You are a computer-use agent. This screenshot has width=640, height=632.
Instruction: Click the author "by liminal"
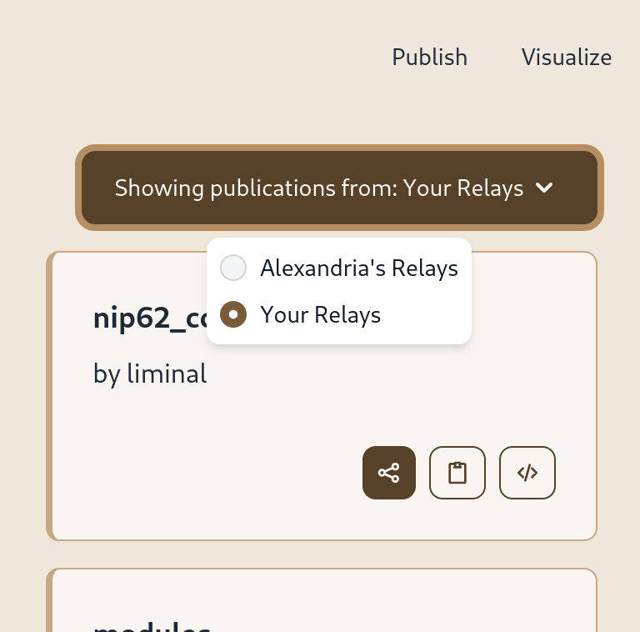(150, 374)
